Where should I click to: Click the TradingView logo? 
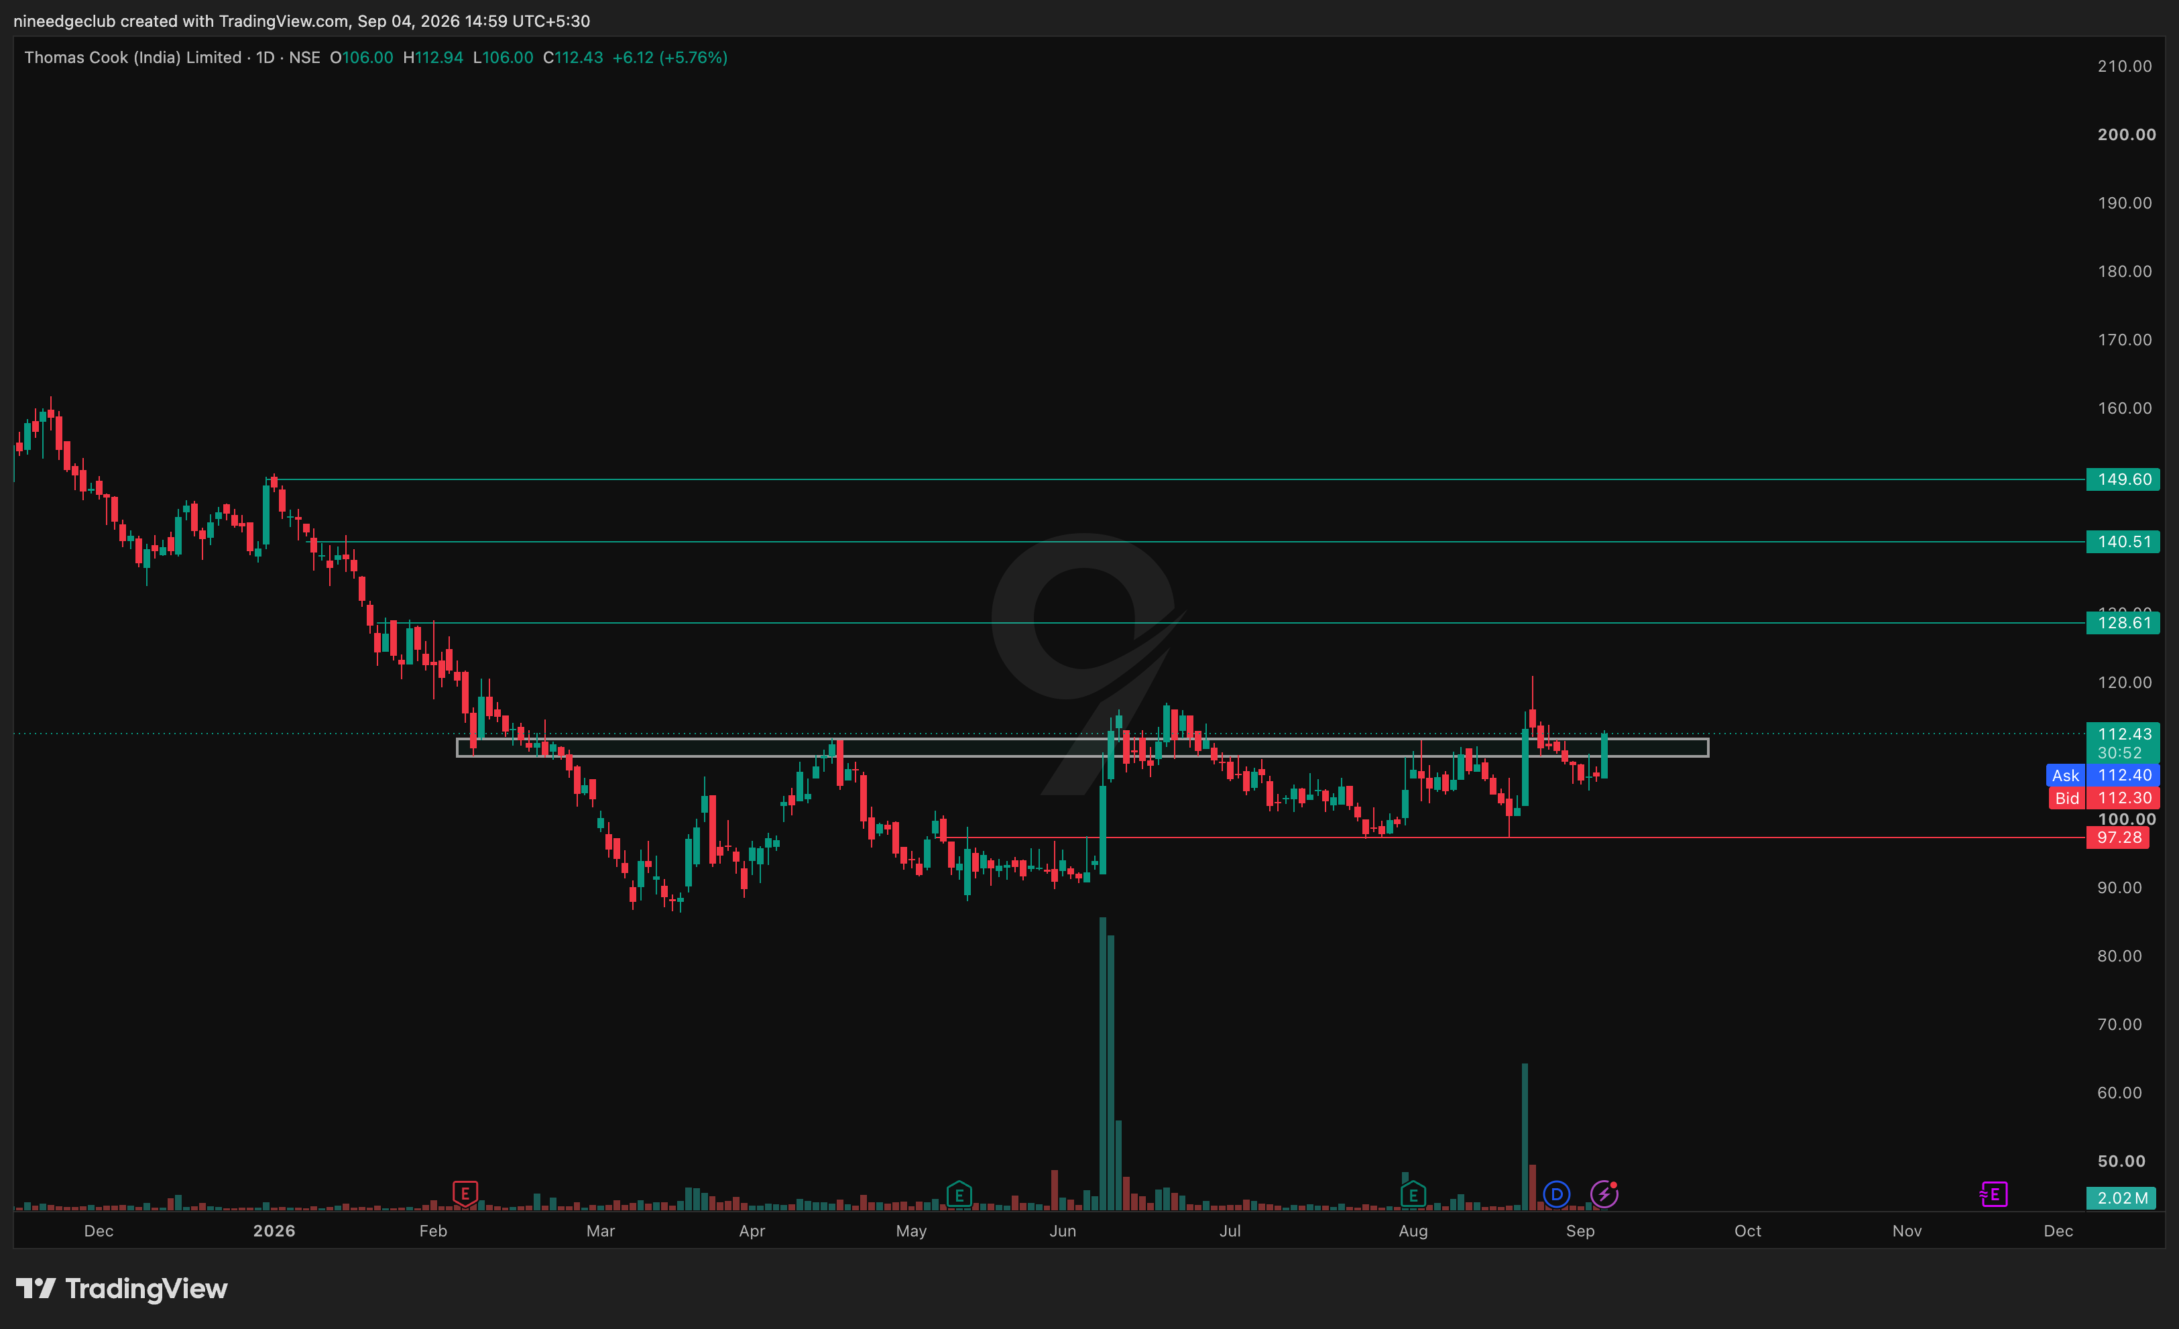(122, 1288)
